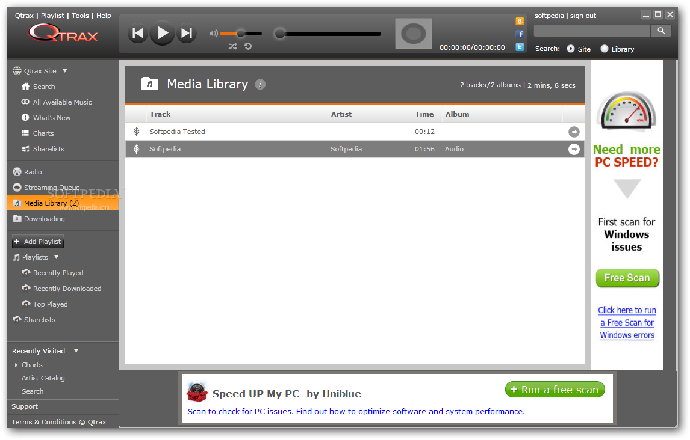Viewport: 690px width, 440px height.
Task: Open the Amazon share icon
Action: point(520,21)
